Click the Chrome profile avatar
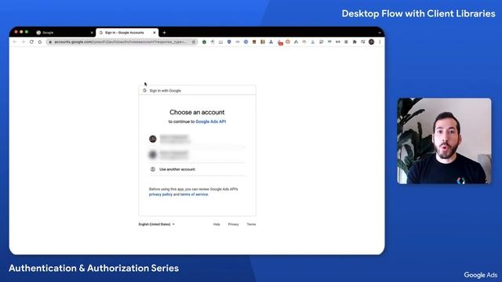The height and width of the screenshot is (282, 502). coord(371,42)
